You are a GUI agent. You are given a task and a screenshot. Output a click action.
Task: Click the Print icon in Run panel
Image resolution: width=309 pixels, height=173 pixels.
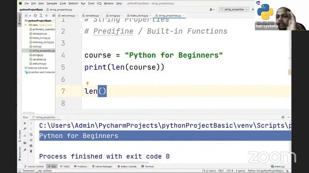pos(31,146)
